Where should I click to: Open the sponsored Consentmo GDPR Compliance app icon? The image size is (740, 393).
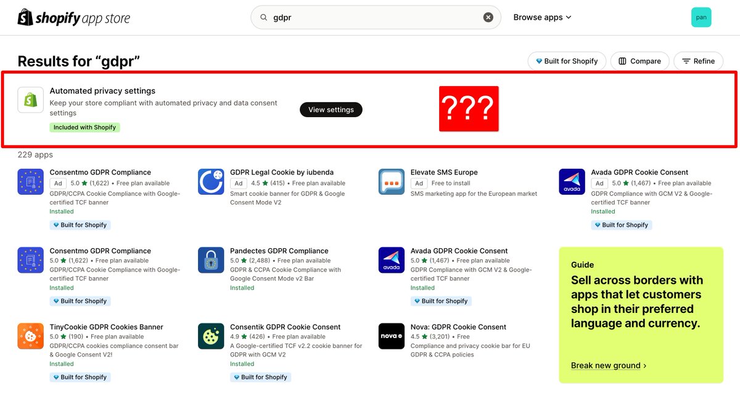(30, 182)
